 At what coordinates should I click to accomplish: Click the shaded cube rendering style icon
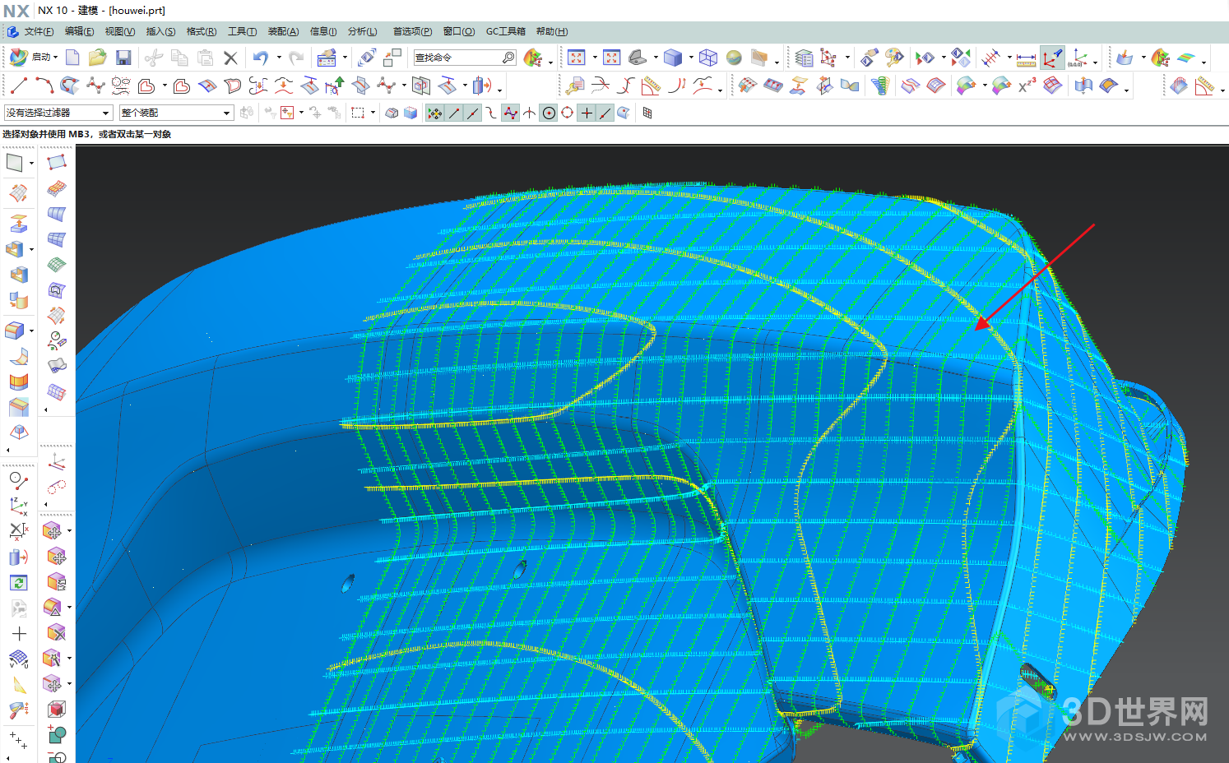click(673, 58)
